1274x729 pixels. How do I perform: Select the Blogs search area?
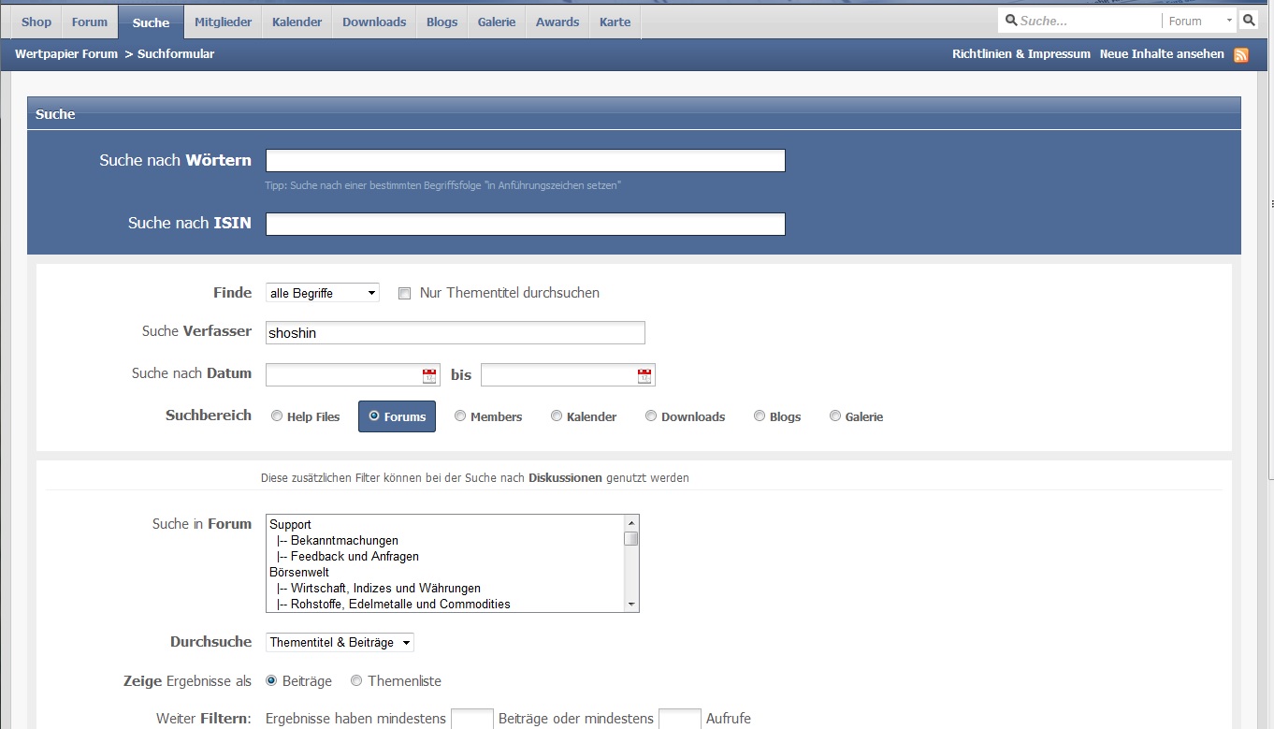coord(760,416)
